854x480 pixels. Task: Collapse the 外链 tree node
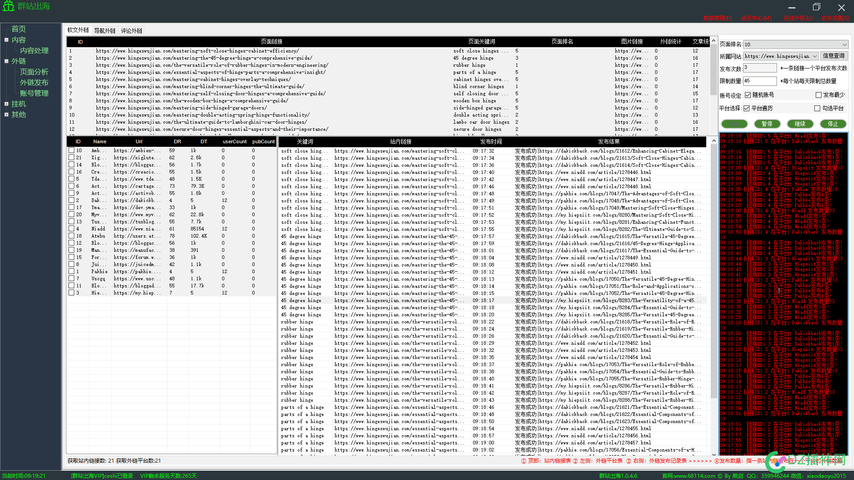coord(6,61)
